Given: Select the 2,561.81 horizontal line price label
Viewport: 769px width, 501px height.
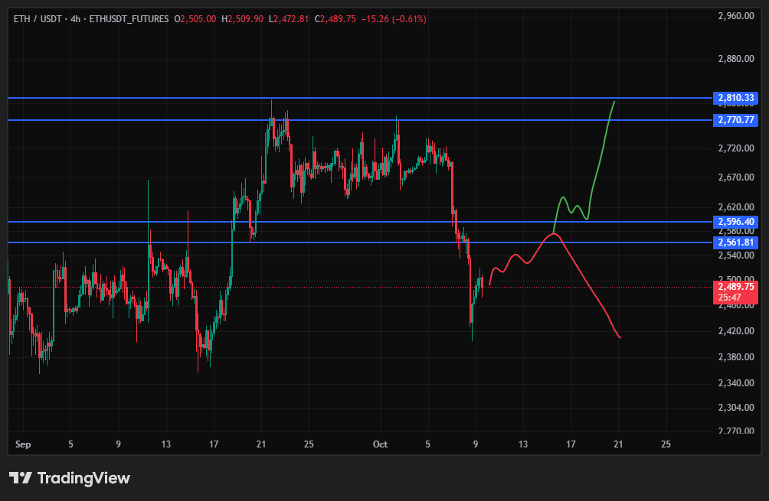Looking at the screenshot, I should [735, 242].
